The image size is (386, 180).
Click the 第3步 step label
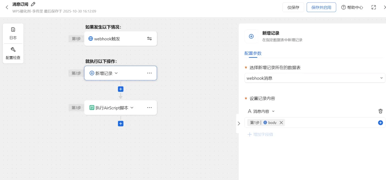click(76, 107)
